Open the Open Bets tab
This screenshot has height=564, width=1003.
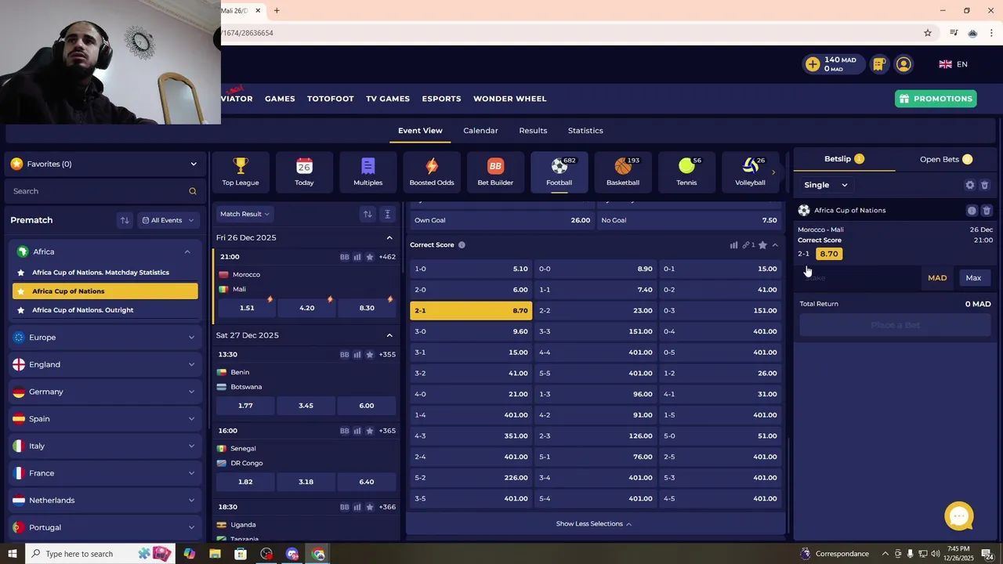(946, 159)
